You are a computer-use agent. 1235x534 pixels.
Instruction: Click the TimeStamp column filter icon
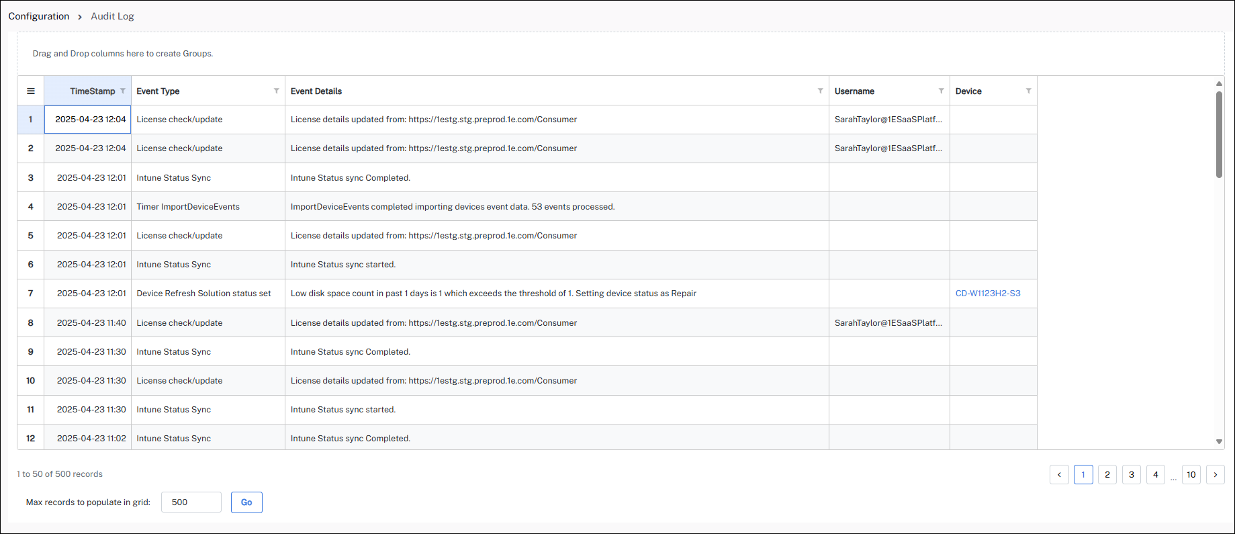(123, 91)
